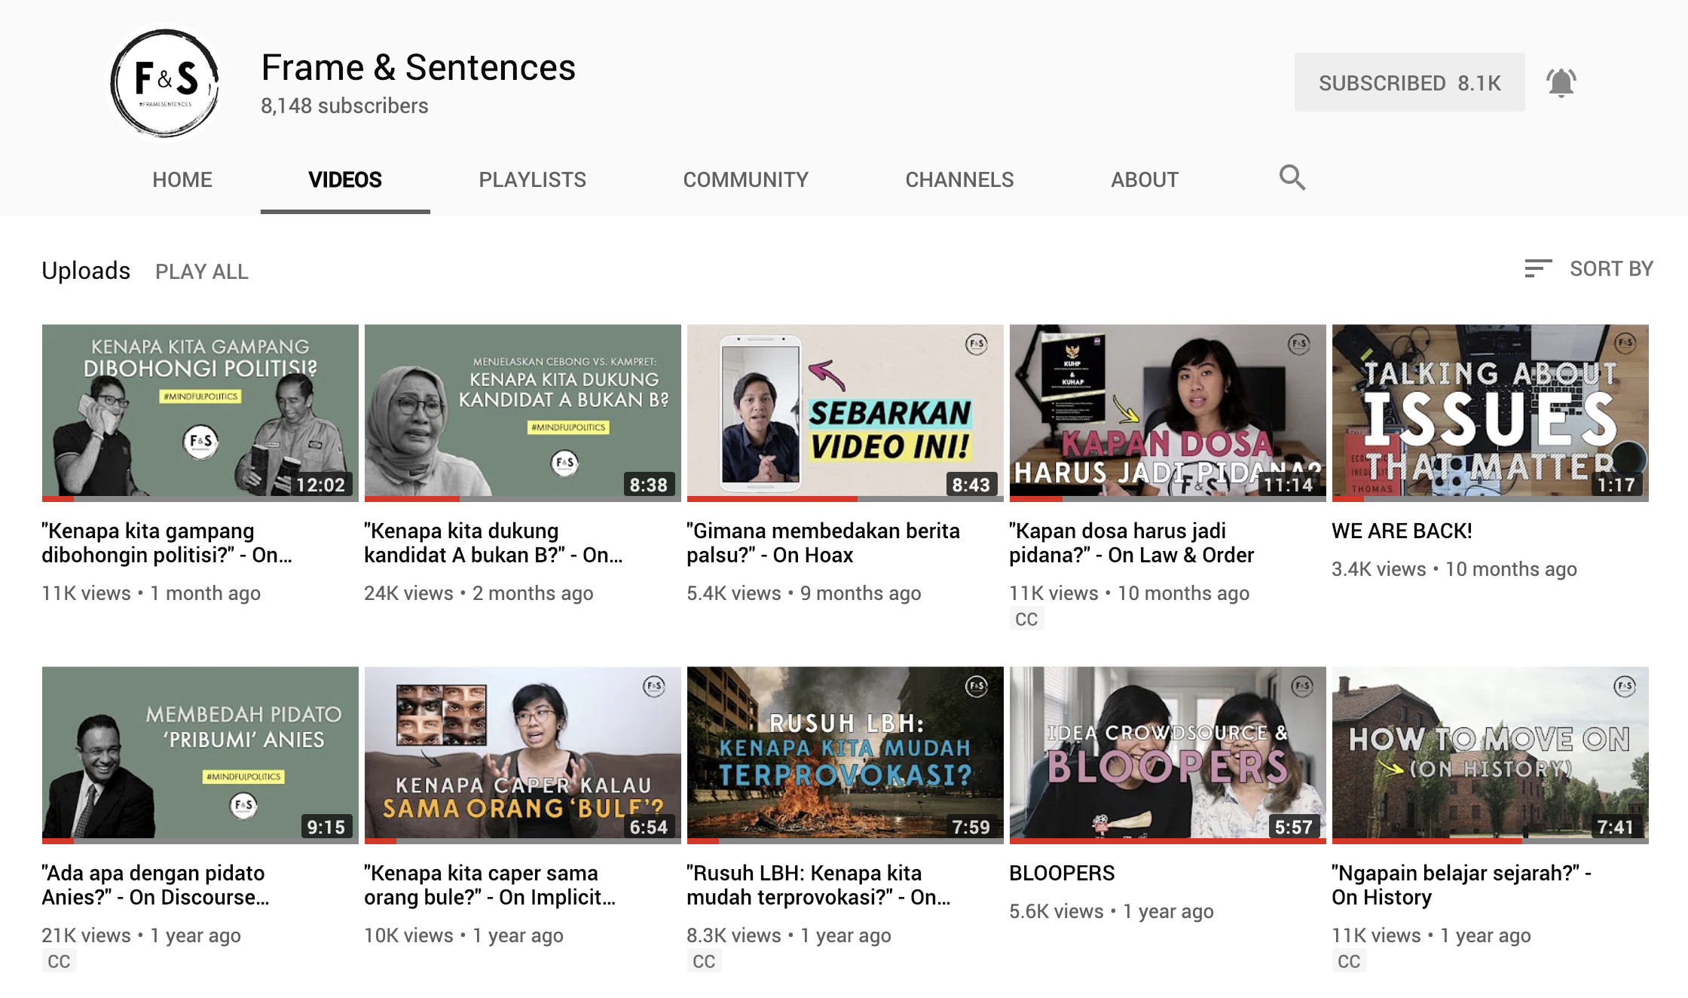Go to the ABOUT tab
This screenshot has height=998, width=1688.
point(1144,179)
